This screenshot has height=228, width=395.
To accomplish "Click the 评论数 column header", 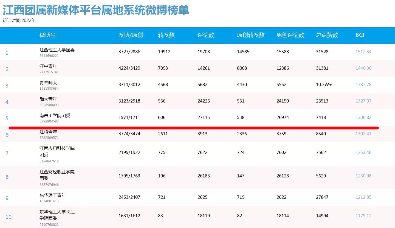I will pos(206,35).
